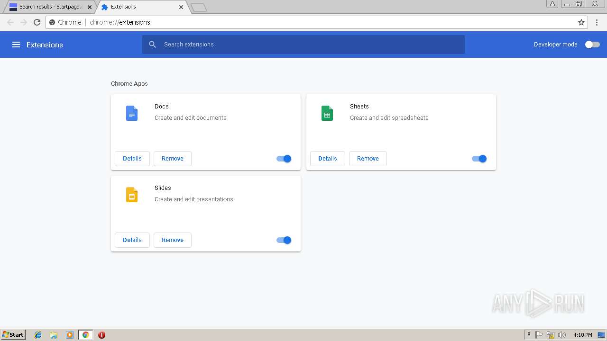Remove the Sheets app
607x341 pixels.
click(368, 159)
